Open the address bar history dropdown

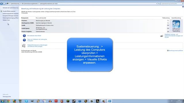(157, 4)
